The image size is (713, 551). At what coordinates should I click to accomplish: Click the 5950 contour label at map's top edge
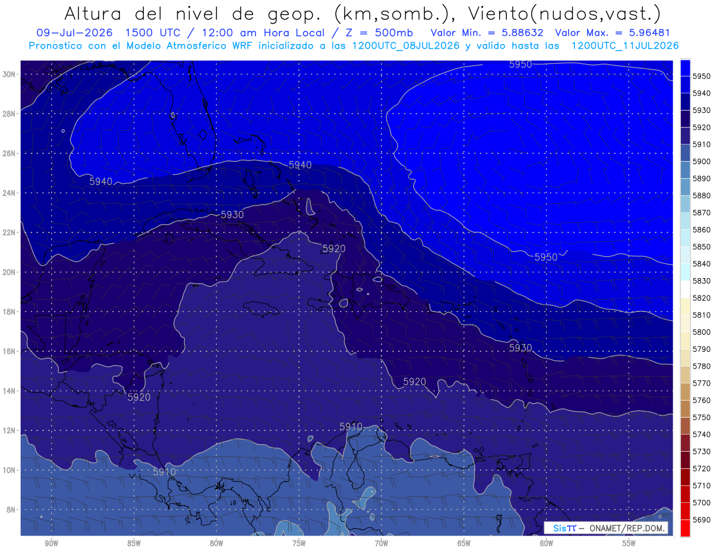pos(520,64)
